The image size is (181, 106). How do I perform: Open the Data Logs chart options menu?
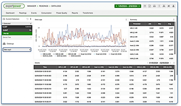[x=126, y=20]
